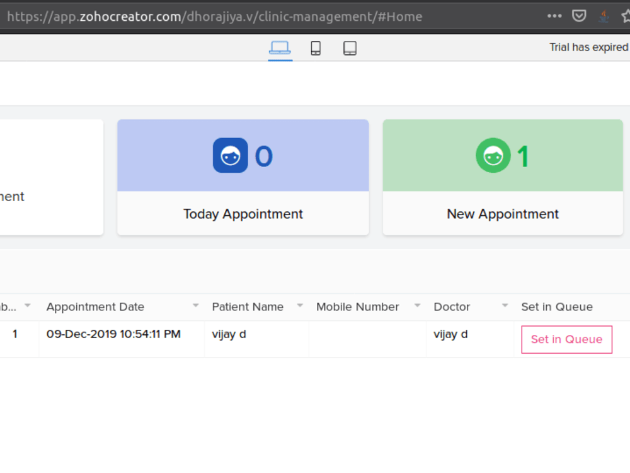Click the Java extension icon in address bar
The height and width of the screenshot is (473, 630).
coord(604,16)
